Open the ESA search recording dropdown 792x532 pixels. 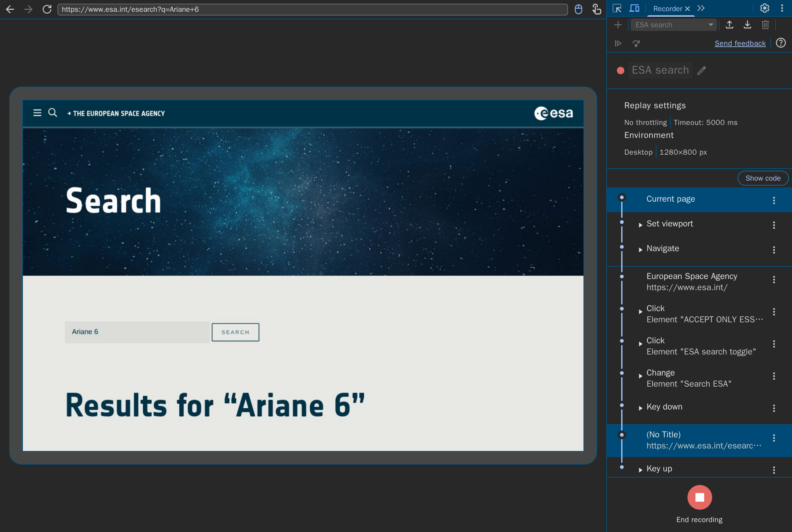[x=674, y=25]
